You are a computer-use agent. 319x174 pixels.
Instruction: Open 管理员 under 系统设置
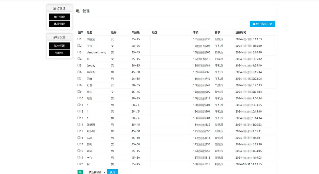point(59,53)
